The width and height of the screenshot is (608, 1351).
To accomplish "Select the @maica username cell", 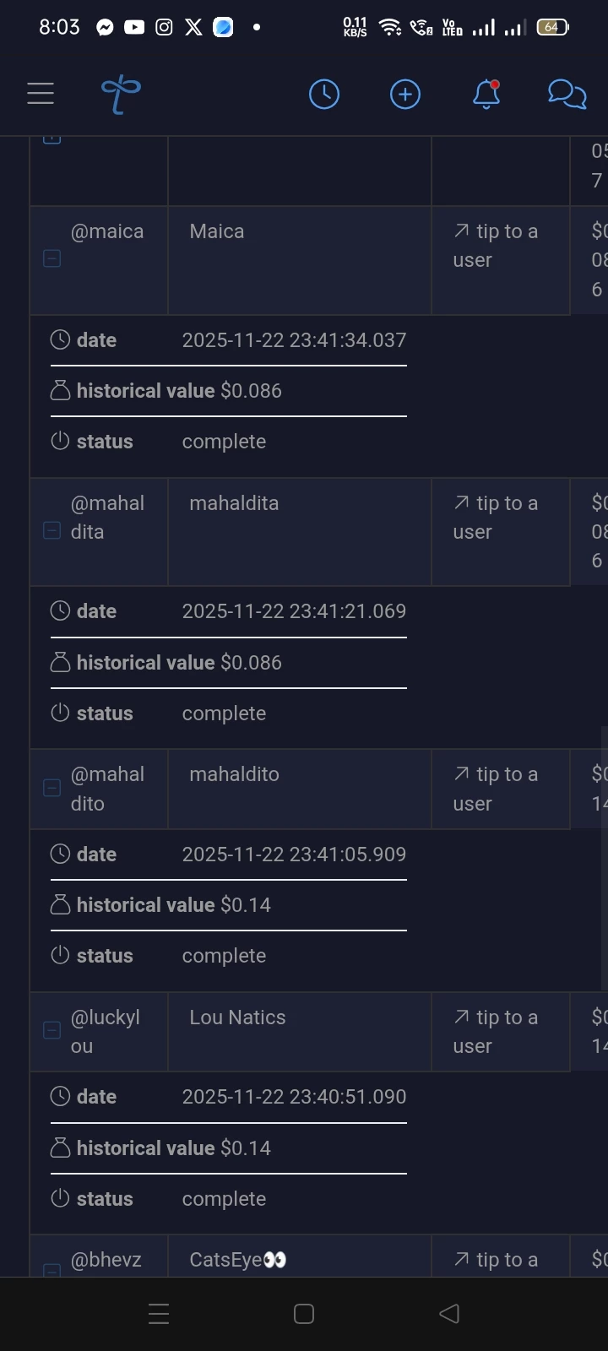I will tap(107, 231).
